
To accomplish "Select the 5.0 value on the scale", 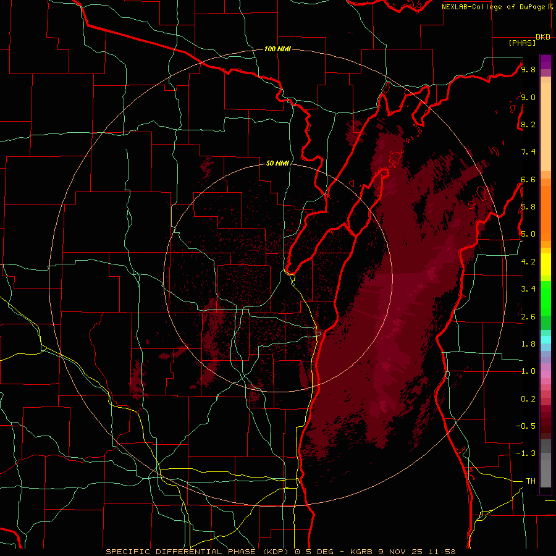I will pos(528,234).
